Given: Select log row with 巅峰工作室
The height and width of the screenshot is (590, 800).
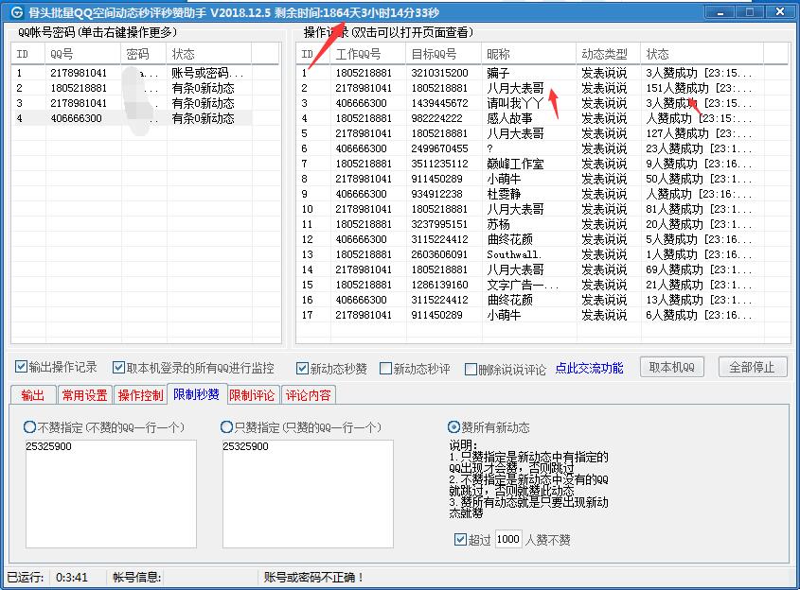Looking at the screenshot, I should (530, 164).
